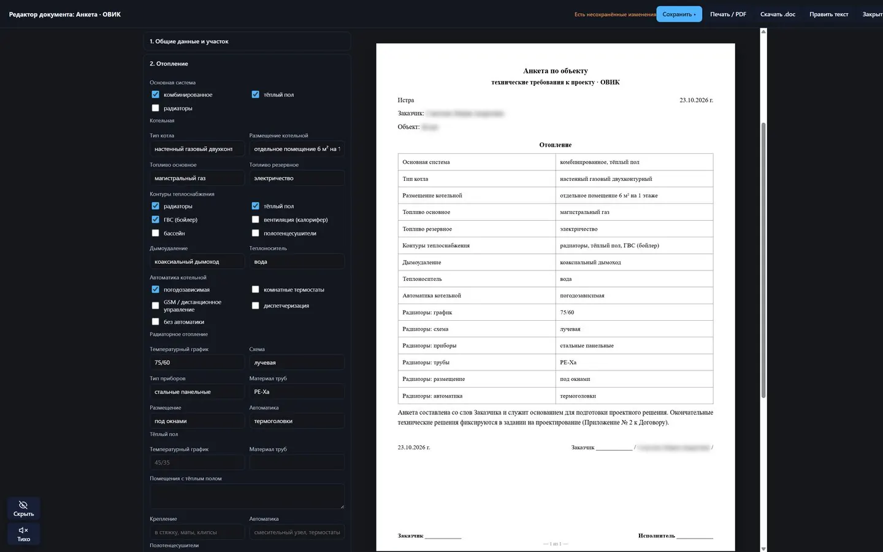Click the Схема field with лучевая
This screenshot has height=552, width=883.
(297, 362)
